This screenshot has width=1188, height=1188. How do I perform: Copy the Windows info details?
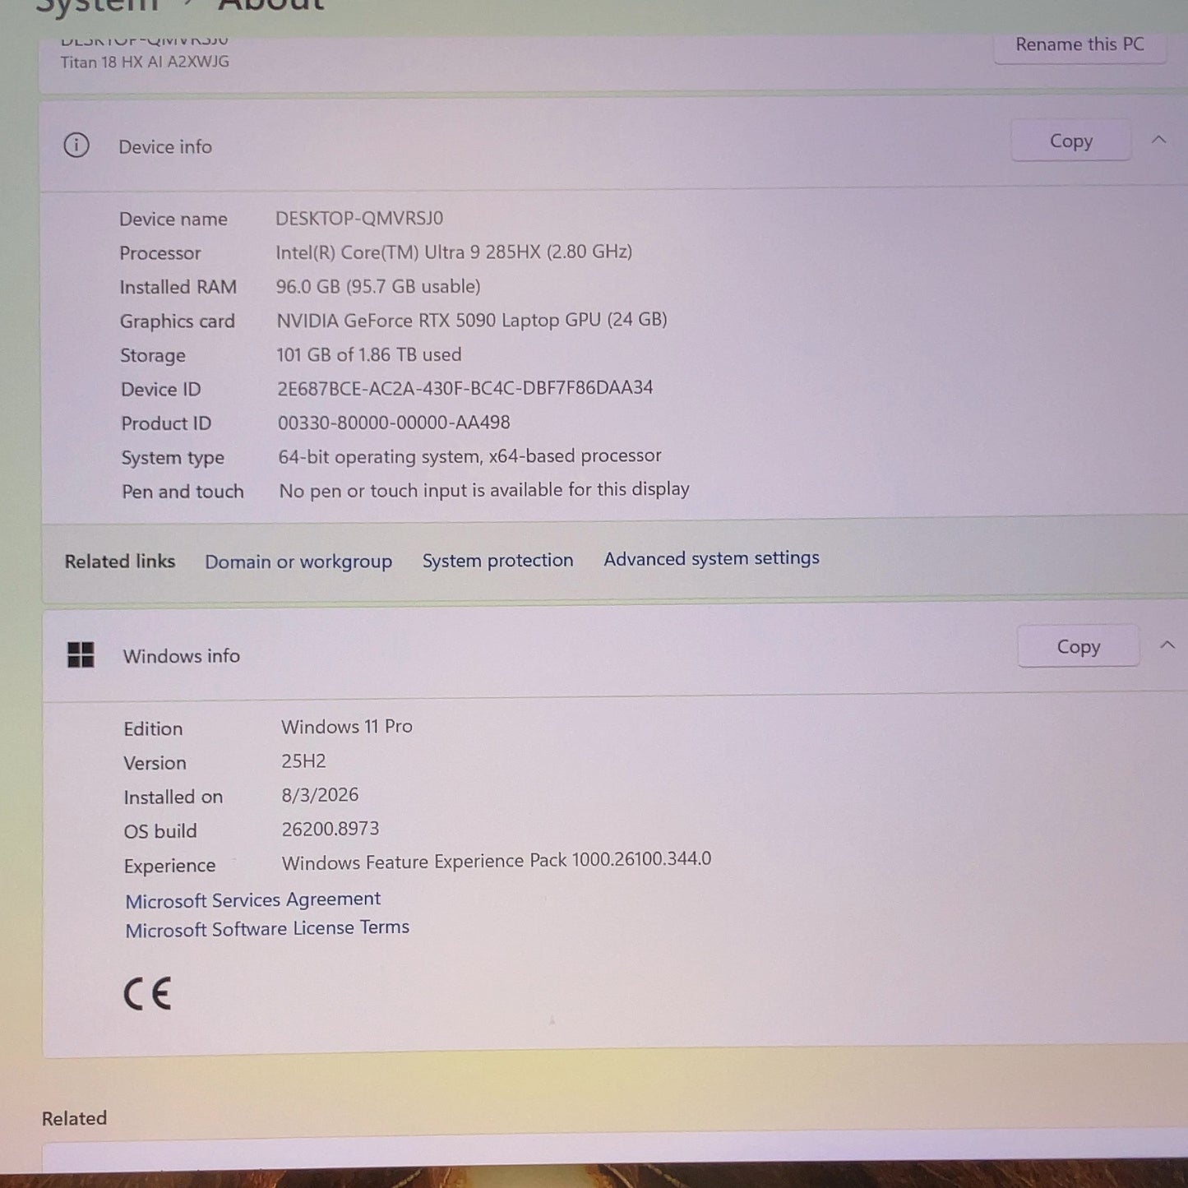(x=1078, y=647)
